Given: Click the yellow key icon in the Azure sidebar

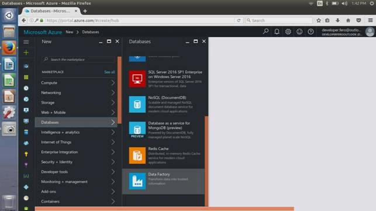Looking at the screenshot, I should pos(26,154).
